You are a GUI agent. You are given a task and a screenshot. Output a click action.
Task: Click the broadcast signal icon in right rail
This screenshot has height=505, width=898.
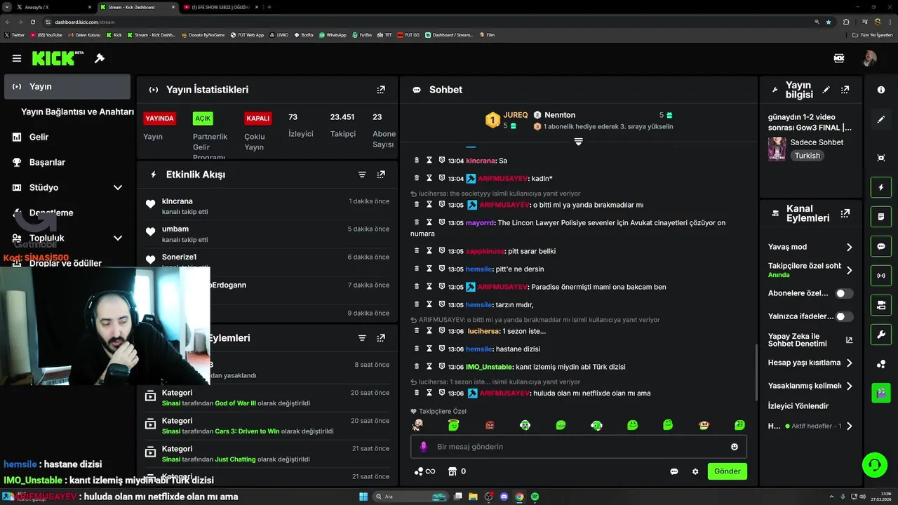[x=881, y=276]
